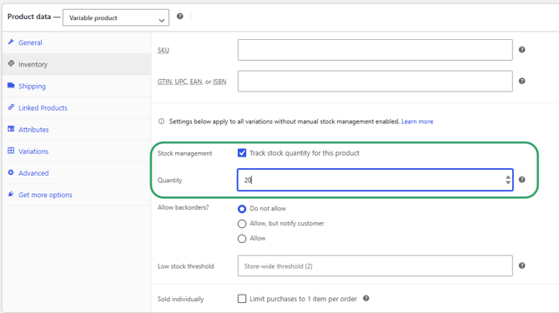Show help tip beside Product data dropdown
Image resolution: width=559 pixels, height=313 pixels.
[180, 17]
